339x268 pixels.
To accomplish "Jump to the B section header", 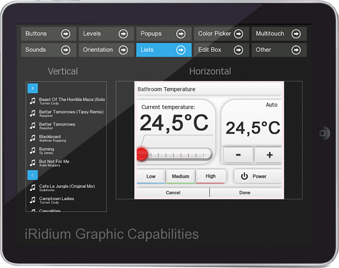I will pyautogui.click(x=33, y=88).
